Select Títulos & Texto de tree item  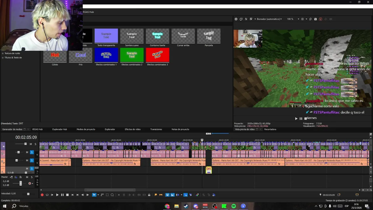[x=13, y=57]
